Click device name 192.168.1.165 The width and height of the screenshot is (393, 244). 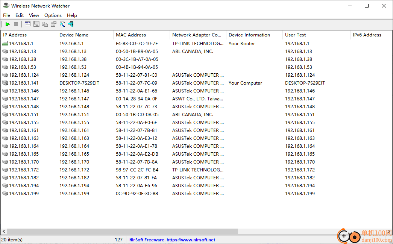(x=74, y=154)
